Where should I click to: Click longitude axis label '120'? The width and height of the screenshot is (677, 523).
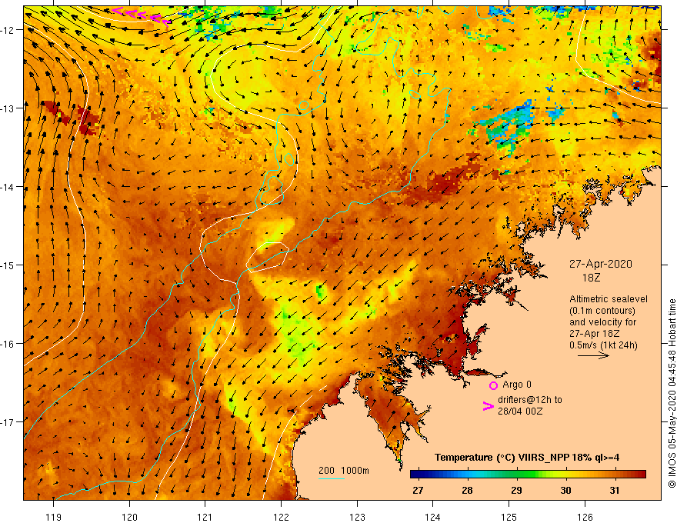point(129,517)
